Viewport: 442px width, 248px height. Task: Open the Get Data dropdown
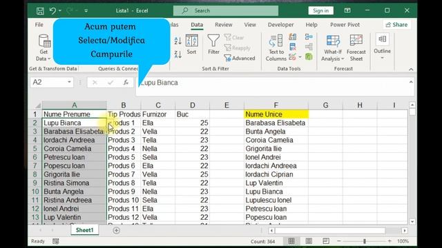(44, 48)
